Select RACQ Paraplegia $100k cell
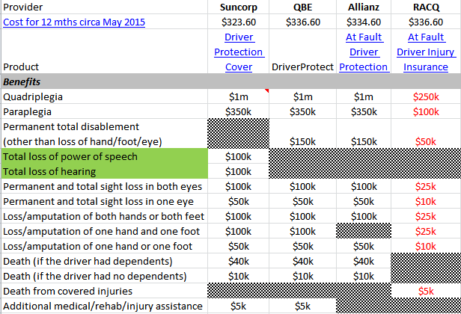Image resolution: width=461 pixels, height=314 pixels. tap(426, 112)
